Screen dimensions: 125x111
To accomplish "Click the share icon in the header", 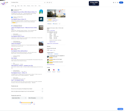I will (115, 3).
